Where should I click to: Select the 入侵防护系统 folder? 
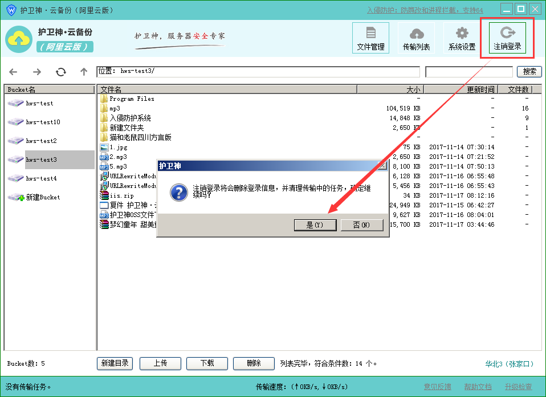(x=131, y=118)
